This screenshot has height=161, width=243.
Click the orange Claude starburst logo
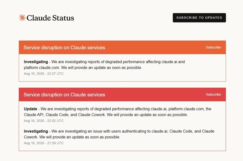point(22,18)
